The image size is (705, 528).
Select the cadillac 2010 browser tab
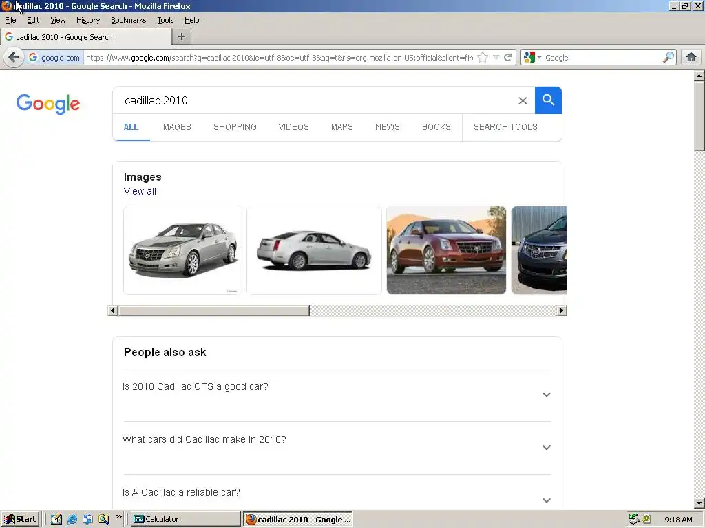click(85, 37)
